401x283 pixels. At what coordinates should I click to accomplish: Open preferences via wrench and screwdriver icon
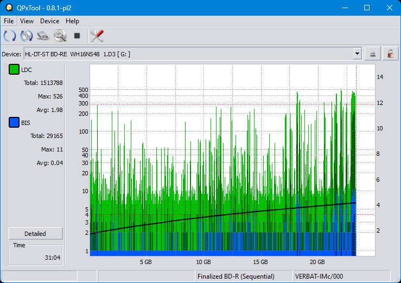point(97,36)
